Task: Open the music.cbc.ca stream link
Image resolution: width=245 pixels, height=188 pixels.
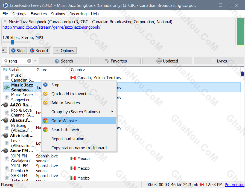Action: tap(51, 27)
